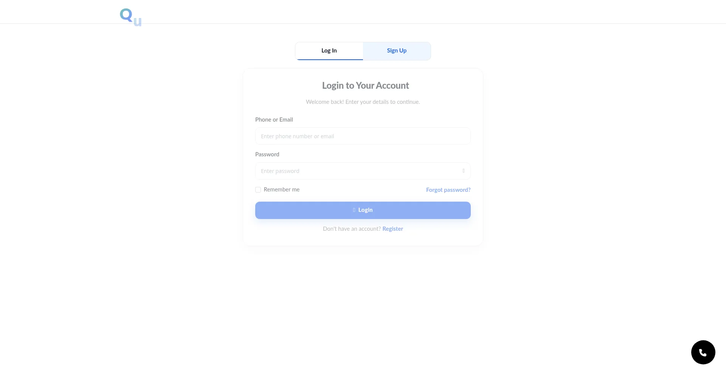Screen dimensions: 726x375
Task: Click the large Q letter in logo
Action: [x=126, y=15]
